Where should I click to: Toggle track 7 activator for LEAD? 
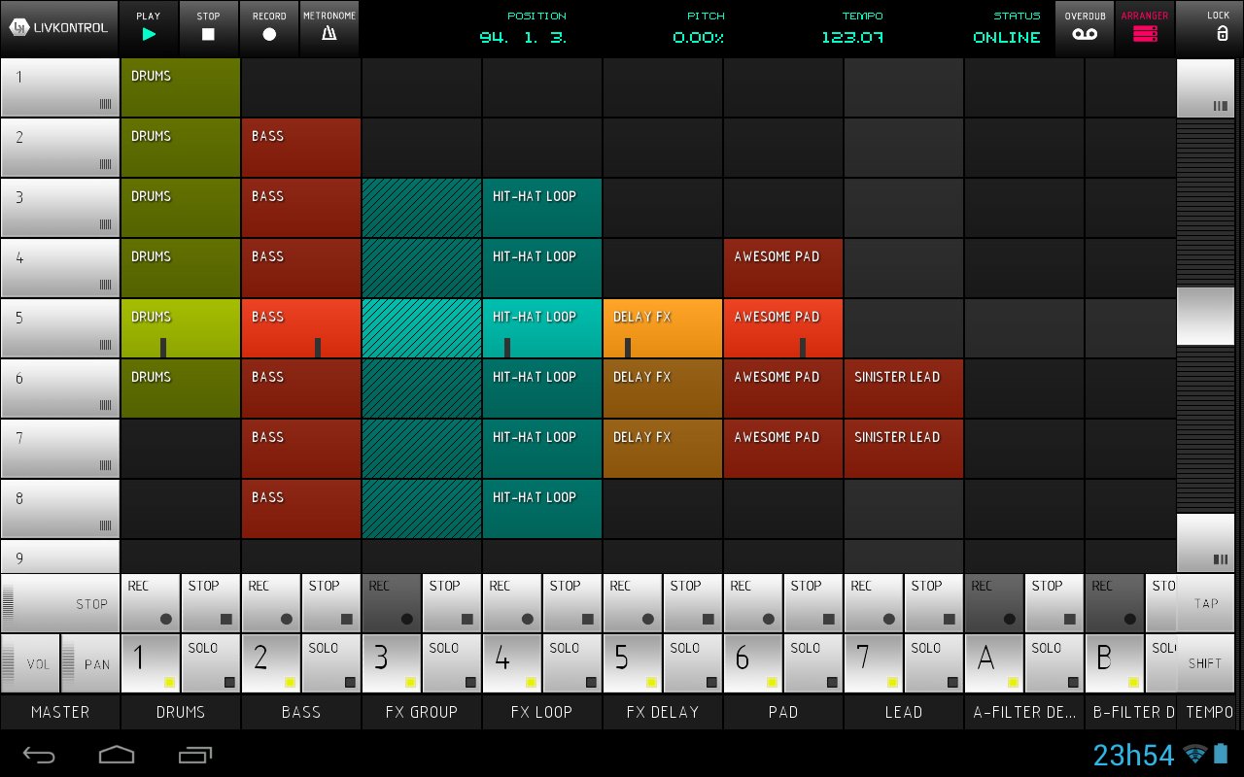(874, 663)
